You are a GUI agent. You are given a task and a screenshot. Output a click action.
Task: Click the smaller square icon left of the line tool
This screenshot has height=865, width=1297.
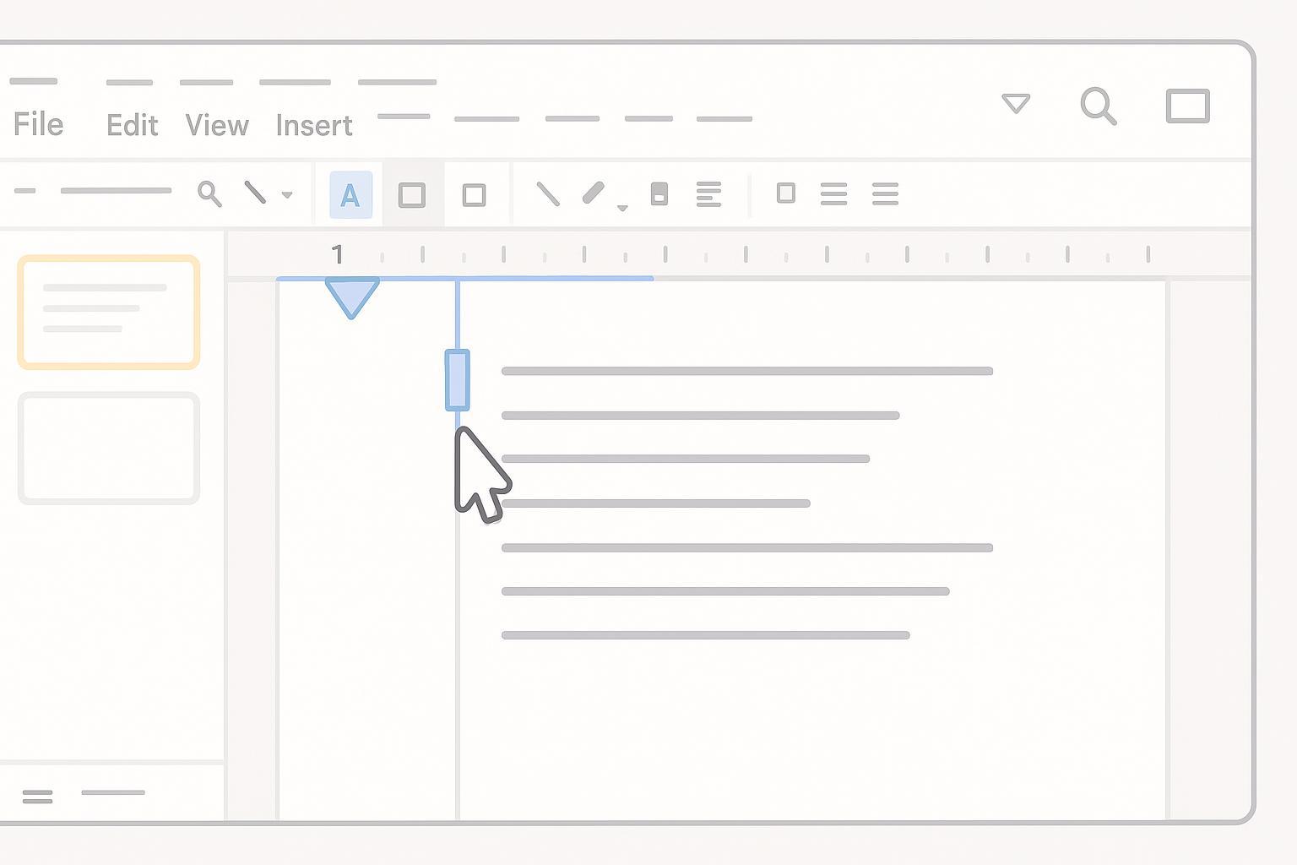click(475, 195)
